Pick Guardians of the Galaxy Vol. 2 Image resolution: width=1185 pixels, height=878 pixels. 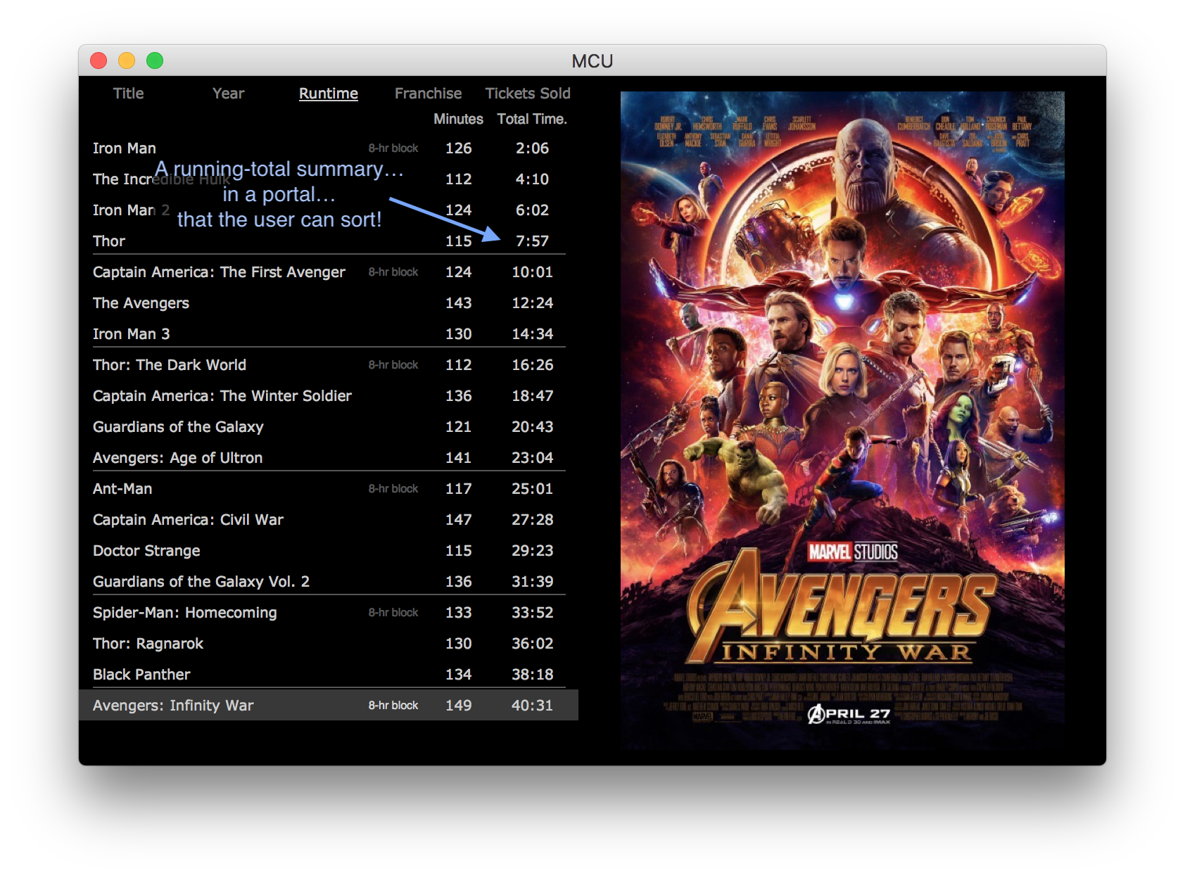tap(201, 582)
